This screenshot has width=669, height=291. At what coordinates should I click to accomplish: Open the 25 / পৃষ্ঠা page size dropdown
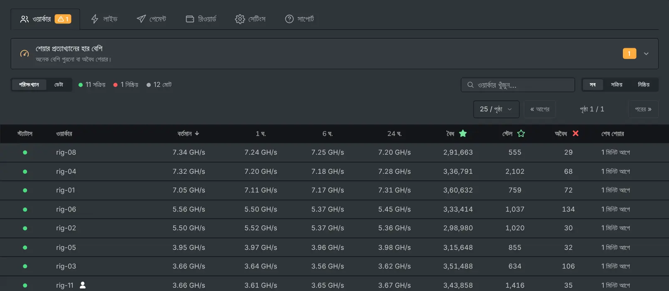pyautogui.click(x=496, y=109)
